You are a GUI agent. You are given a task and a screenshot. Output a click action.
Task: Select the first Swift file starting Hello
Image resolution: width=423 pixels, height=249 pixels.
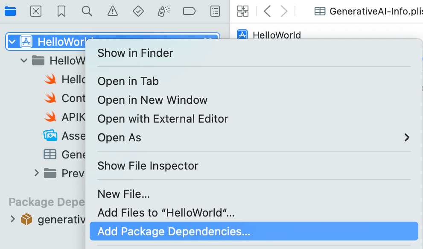pyautogui.click(x=65, y=79)
